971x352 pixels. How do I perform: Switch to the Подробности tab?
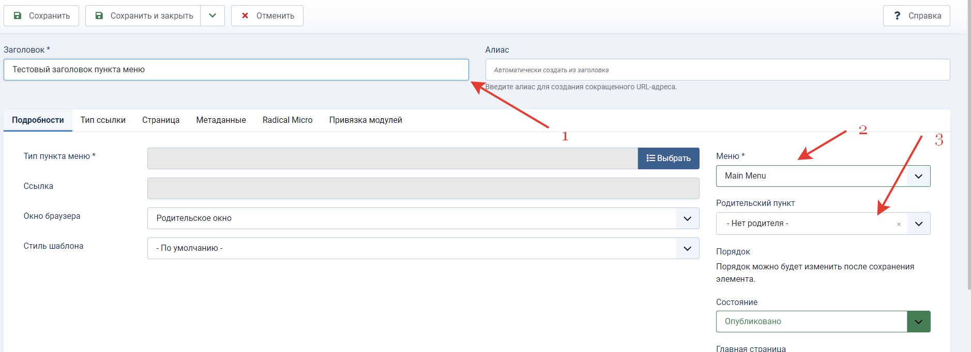(38, 120)
